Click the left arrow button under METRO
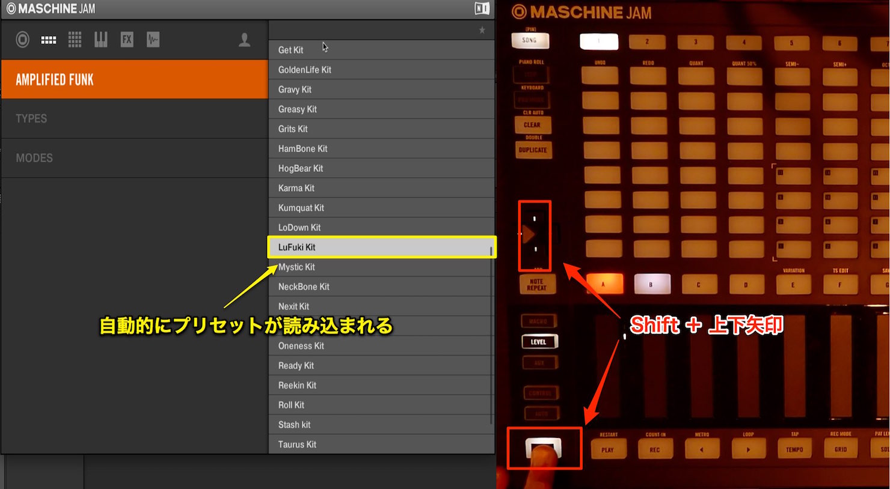This screenshot has width=890, height=489. click(701, 449)
